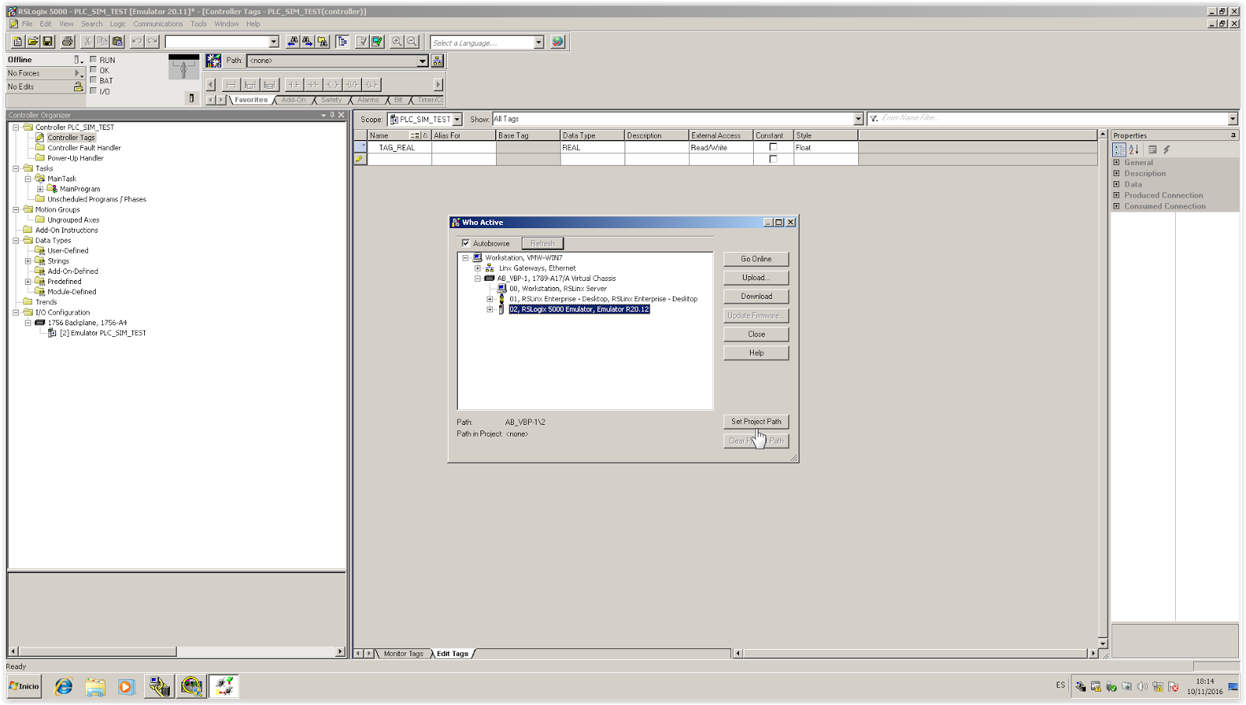
Task: Check the Constant checkbox for TAG_REAL
Action: [x=772, y=147]
